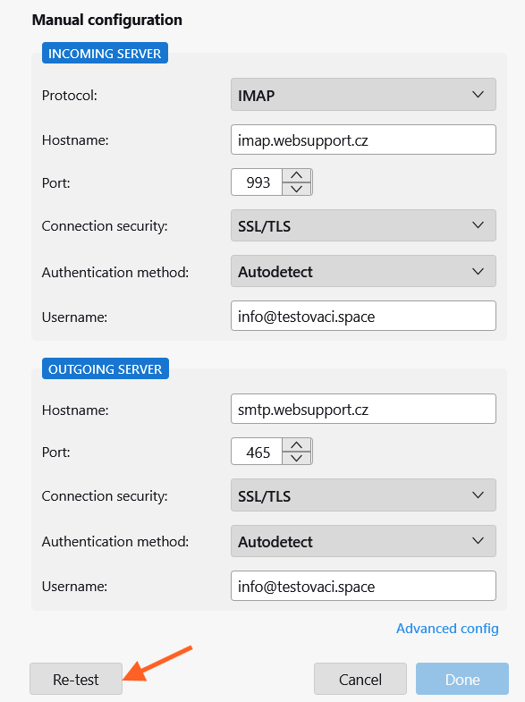Screen dimensions: 525x702
Task: Decrease incoming port 993 with down arrow
Action: pos(296,189)
